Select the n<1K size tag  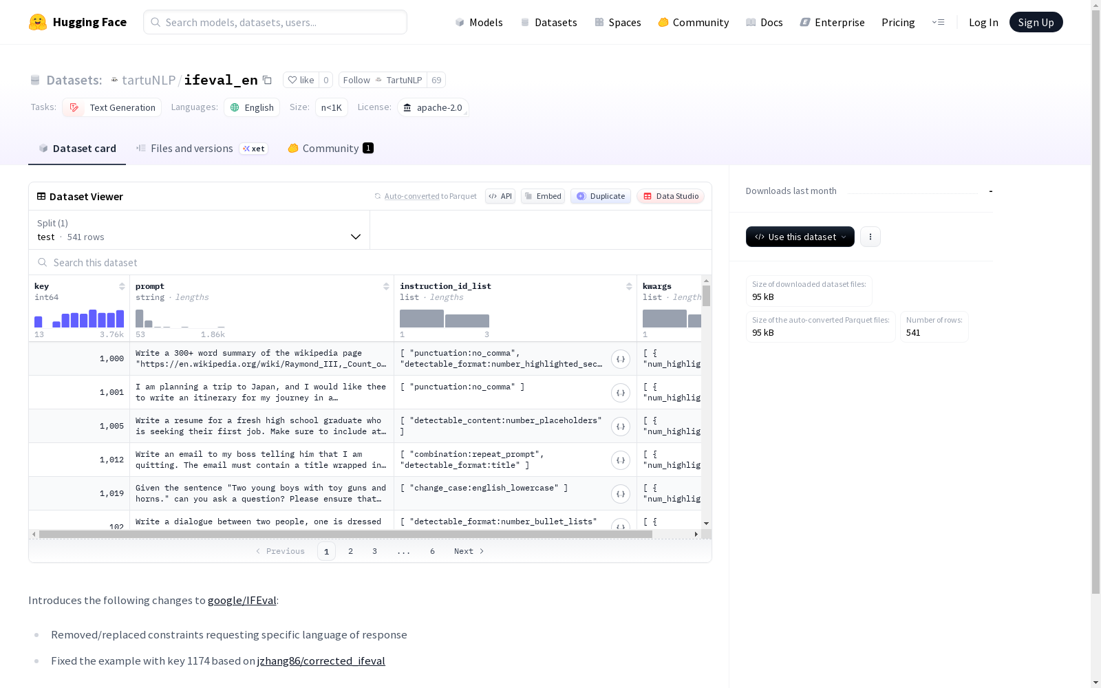pos(332,107)
